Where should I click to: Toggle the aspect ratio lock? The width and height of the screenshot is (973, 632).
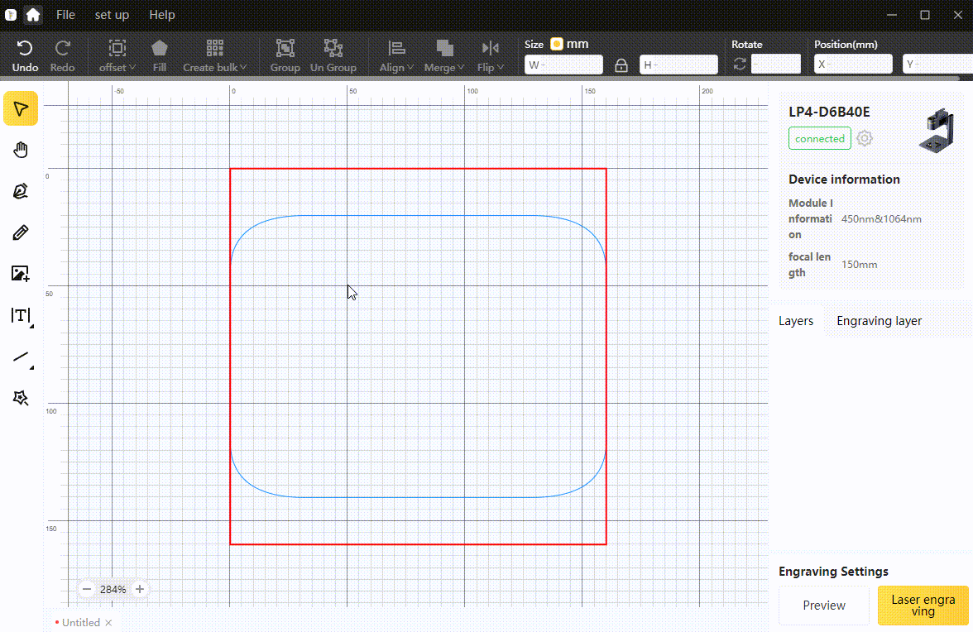621,65
